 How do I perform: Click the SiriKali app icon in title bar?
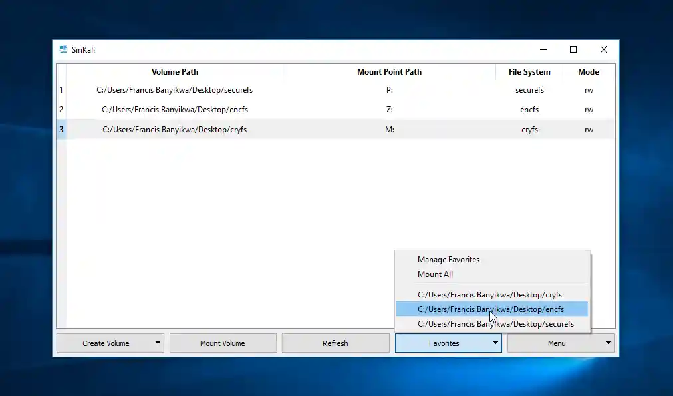click(x=63, y=50)
